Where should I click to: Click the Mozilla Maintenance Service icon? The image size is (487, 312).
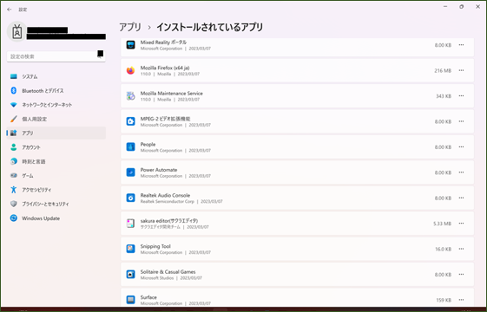[131, 96]
